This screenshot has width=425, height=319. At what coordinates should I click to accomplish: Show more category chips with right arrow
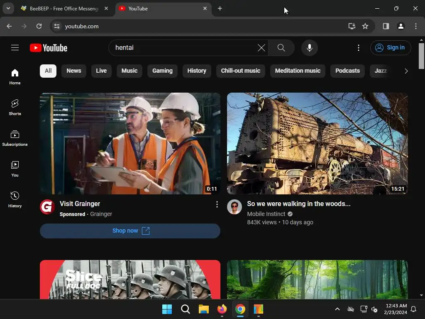pyautogui.click(x=406, y=71)
